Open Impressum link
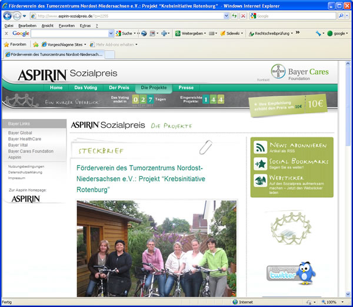This screenshot has width=353, height=307. pos(16,178)
